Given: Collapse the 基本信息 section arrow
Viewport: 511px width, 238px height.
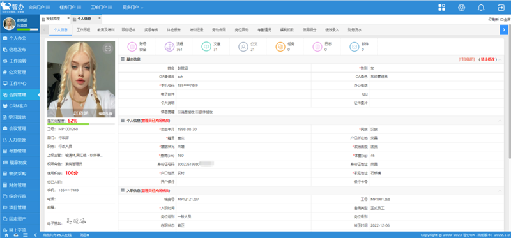Looking at the screenshot, I should coord(500,59).
